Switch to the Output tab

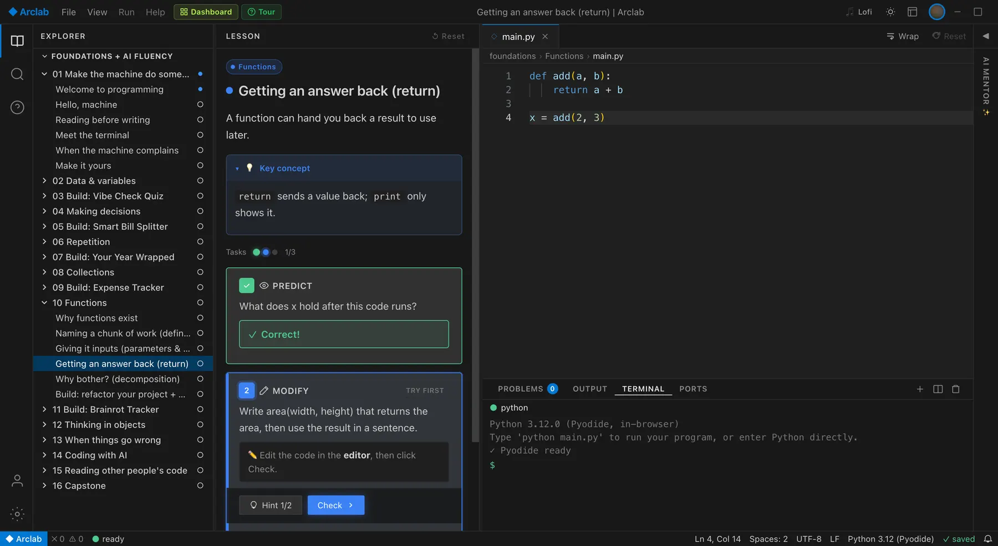pos(590,389)
